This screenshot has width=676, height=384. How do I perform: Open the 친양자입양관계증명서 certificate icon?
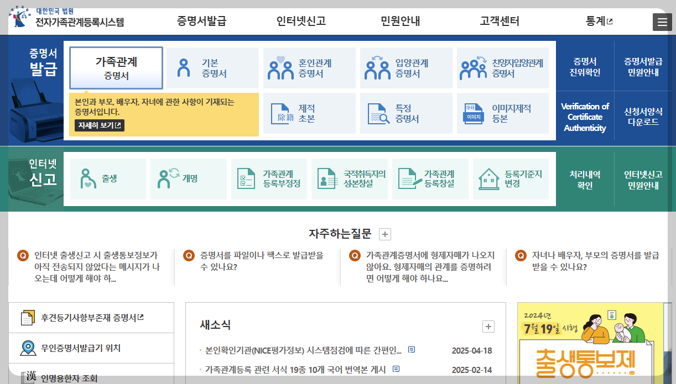pos(502,67)
